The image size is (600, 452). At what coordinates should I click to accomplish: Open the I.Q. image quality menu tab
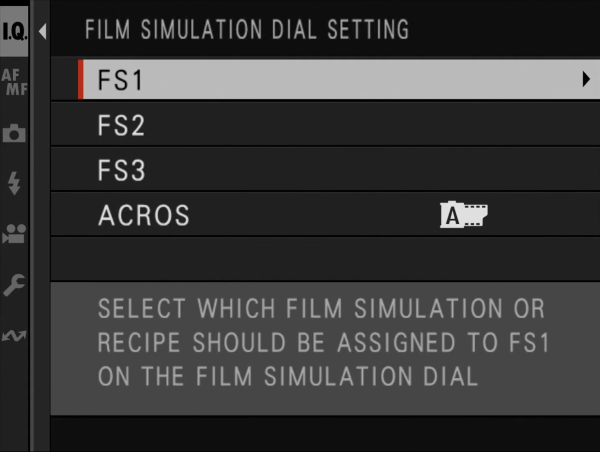(14, 30)
